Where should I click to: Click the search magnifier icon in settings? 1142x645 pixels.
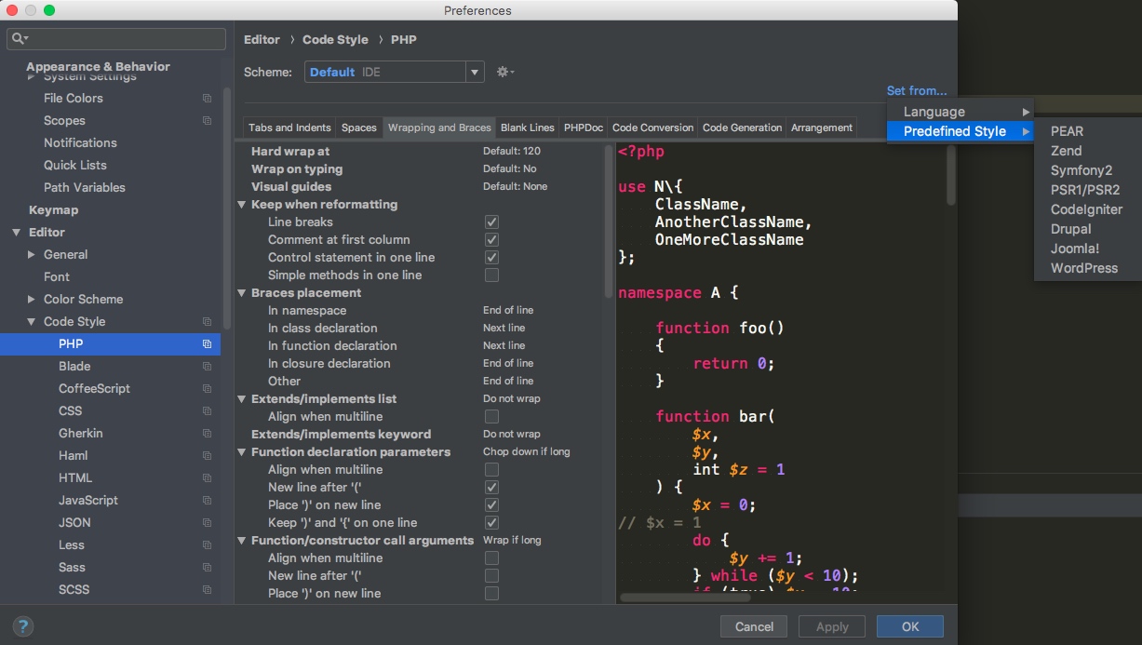[20, 39]
